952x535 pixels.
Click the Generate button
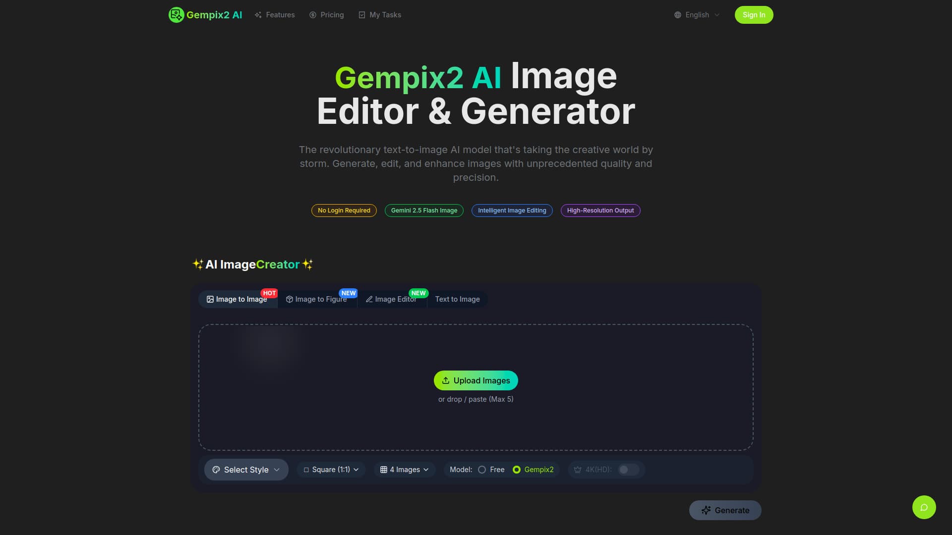click(725, 510)
